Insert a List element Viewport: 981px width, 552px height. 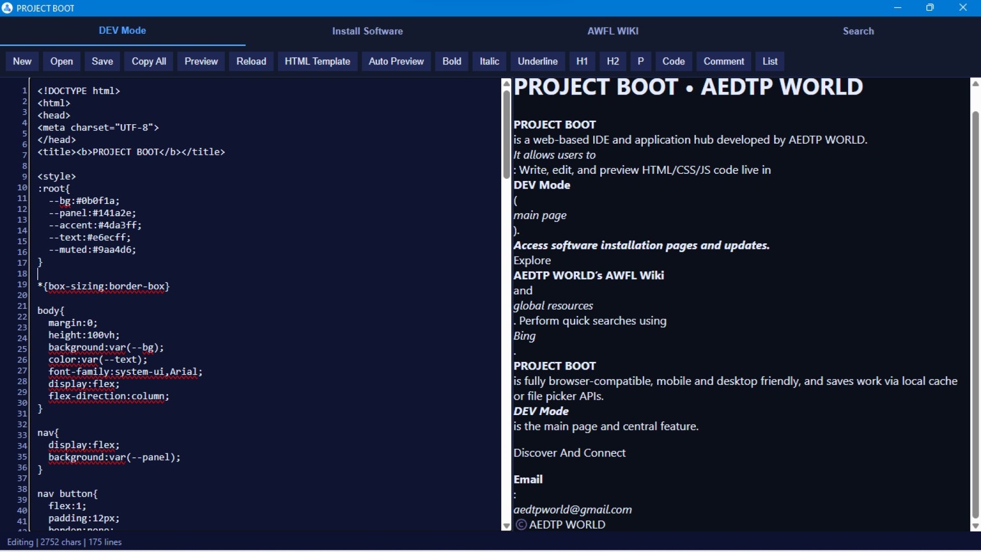(770, 61)
